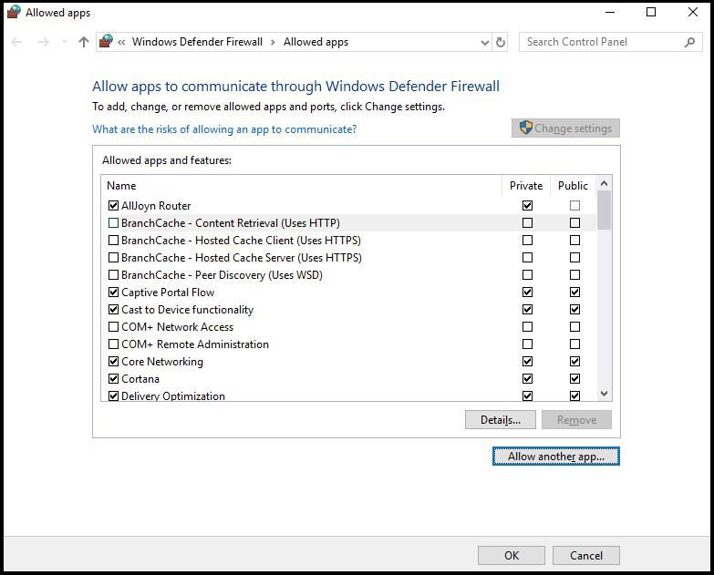Click the Cancel button
714x575 pixels.
coord(586,556)
